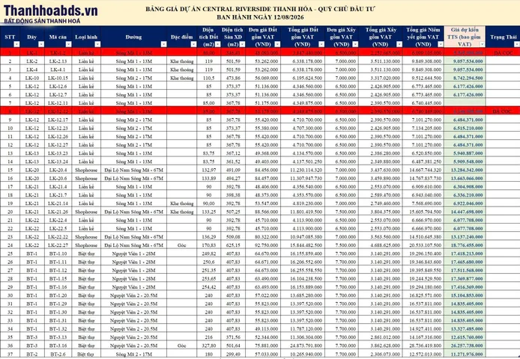
Task: Select cell 'LK-22.22'
Action: pyautogui.click(x=58, y=237)
